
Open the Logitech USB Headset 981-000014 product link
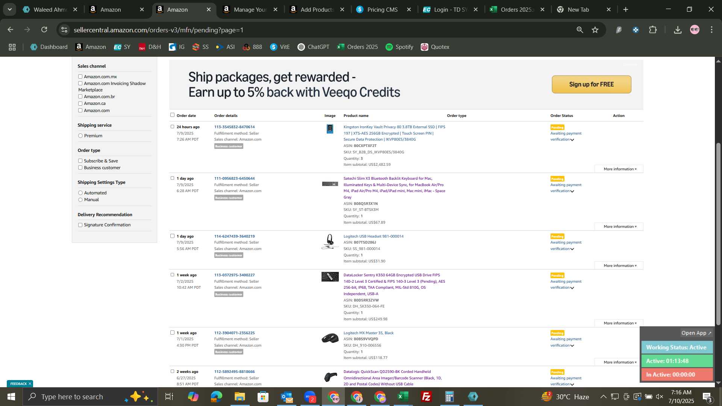tap(373, 236)
